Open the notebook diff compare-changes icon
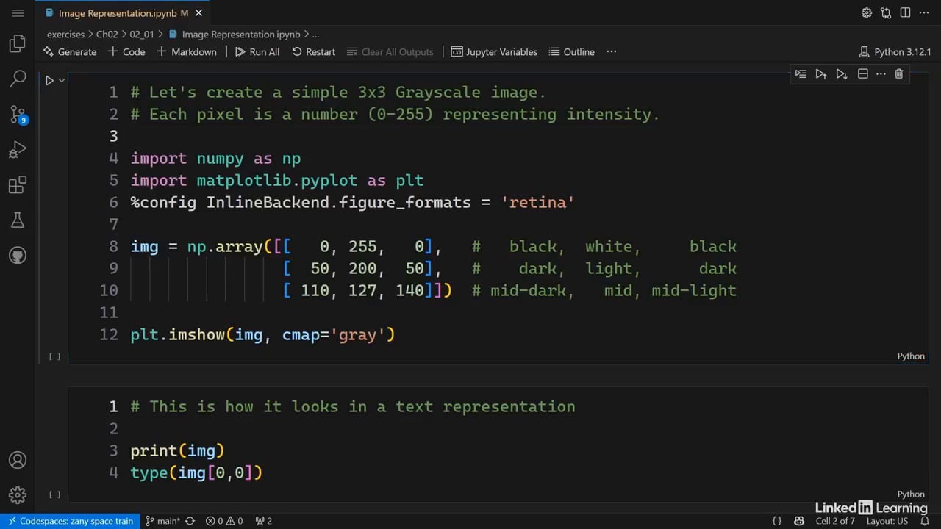The width and height of the screenshot is (941, 529). (886, 13)
